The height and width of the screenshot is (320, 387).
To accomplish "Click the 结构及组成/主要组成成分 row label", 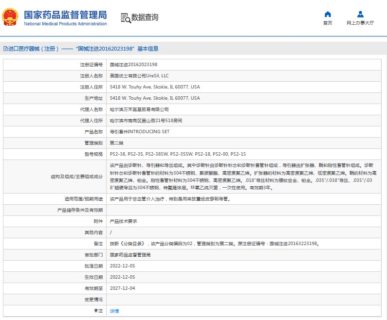I will click(76, 177).
